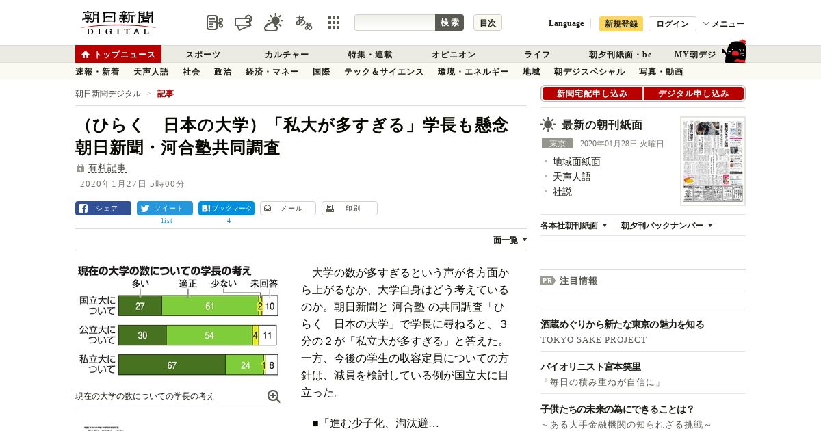Select the オピニオン tab
This screenshot has height=431, width=821.
(453, 55)
